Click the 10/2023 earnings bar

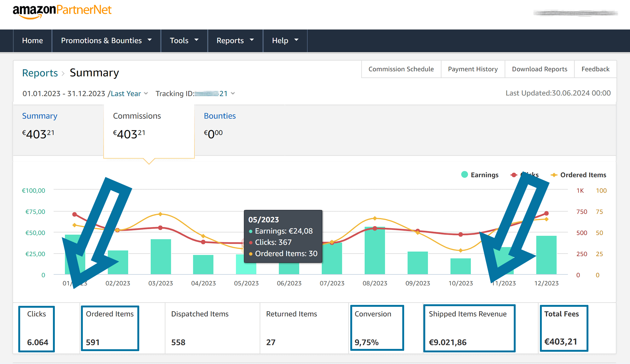point(461,266)
